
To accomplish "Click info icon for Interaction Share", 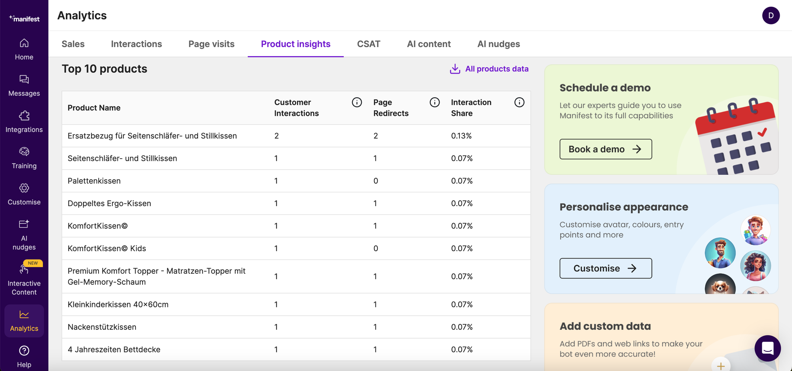I will [x=519, y=102].
